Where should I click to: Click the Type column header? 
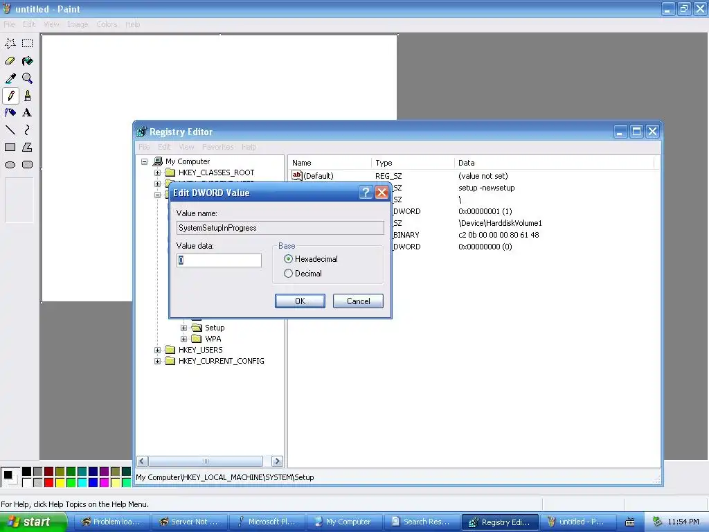(x=413, y=163)
